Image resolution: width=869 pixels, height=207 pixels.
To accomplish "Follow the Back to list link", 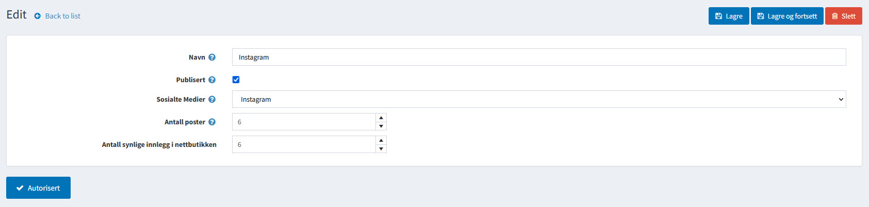I will (62, 16).
